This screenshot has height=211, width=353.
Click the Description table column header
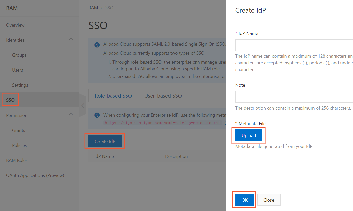[x=176, y=156]
